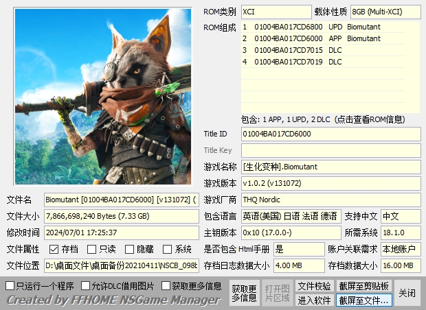Click the Title ID field
The image size is (426, 310).
point(330,134)
